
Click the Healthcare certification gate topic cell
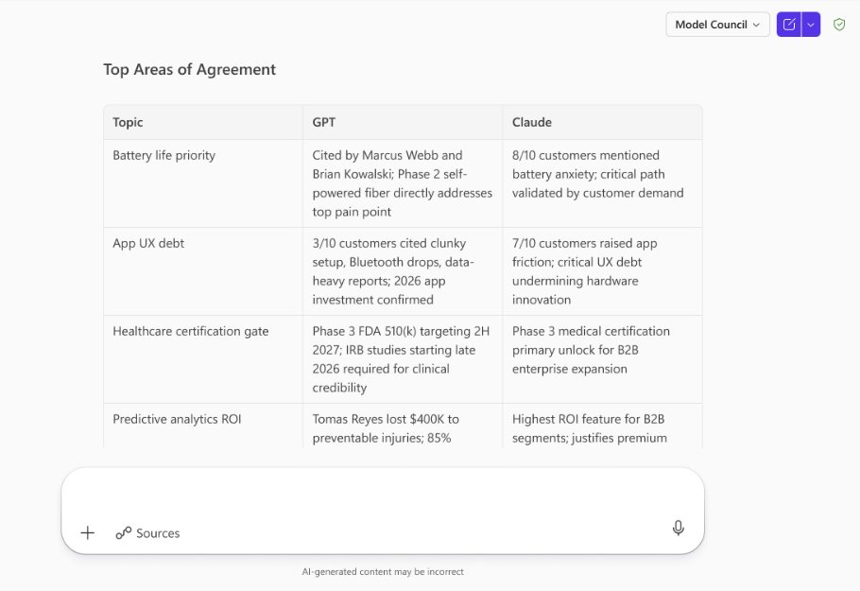pyautogui.click(x=191, y=331)
